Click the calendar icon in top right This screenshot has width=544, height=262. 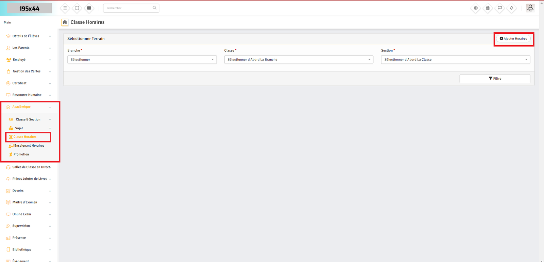(x=488, y=8)
